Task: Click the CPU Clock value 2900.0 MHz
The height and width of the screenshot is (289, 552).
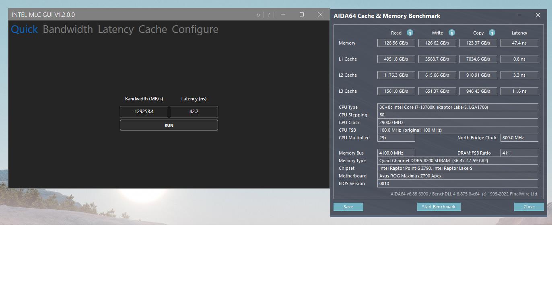Action: (x=458, y=122)
